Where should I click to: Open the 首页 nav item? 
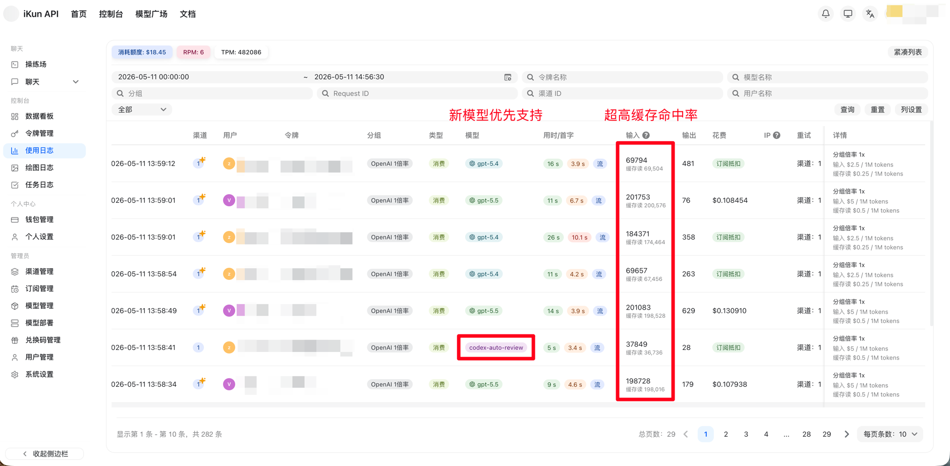79,14
